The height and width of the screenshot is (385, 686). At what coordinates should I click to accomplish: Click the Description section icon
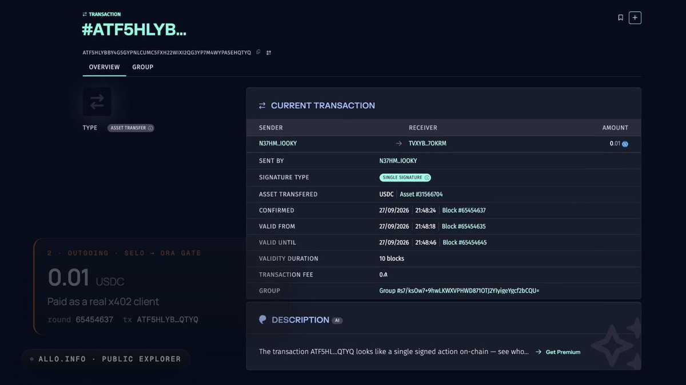tap(262, 320)
